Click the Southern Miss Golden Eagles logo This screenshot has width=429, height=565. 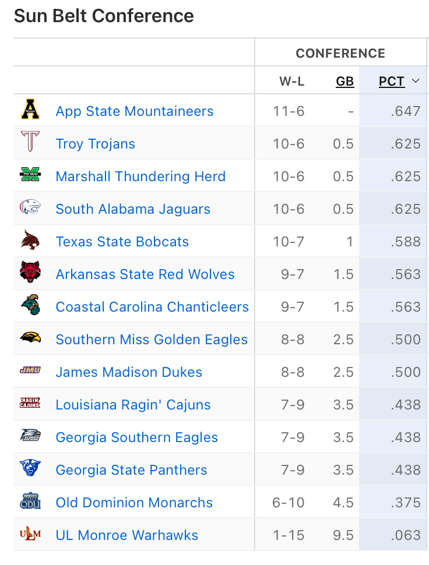tap(30, 339)
